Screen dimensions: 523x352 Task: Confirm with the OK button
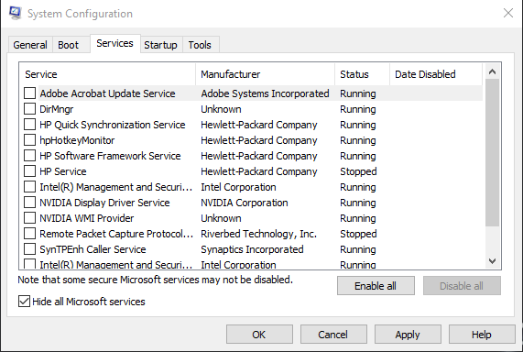coord(259,335)
